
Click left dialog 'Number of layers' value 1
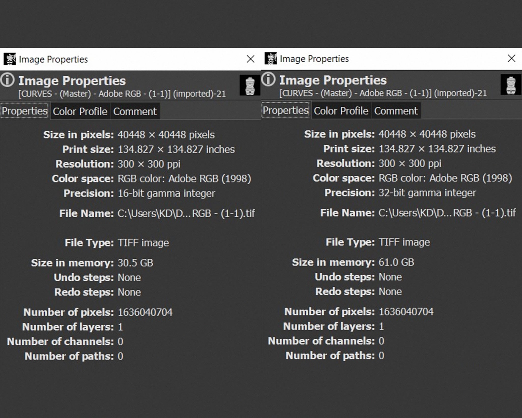click(x=120, y=327)
